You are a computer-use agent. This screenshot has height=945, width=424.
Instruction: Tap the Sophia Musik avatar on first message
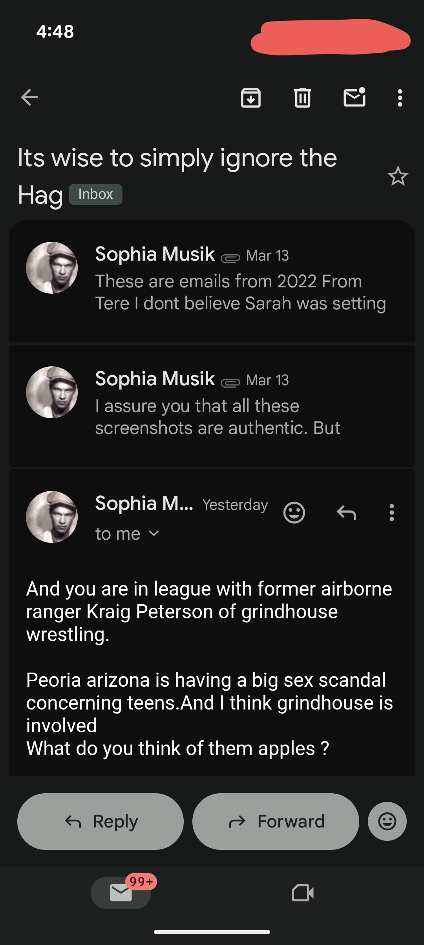tap(52, 268)
